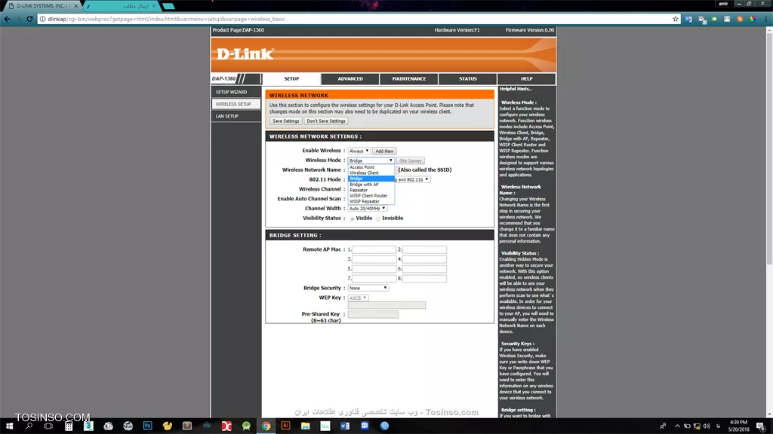Reload the D-Link page
This screenshot has width=773, height=434.
pos(29,19)
